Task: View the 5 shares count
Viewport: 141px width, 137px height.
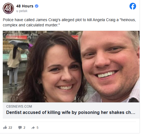Action: click(38, 128)
